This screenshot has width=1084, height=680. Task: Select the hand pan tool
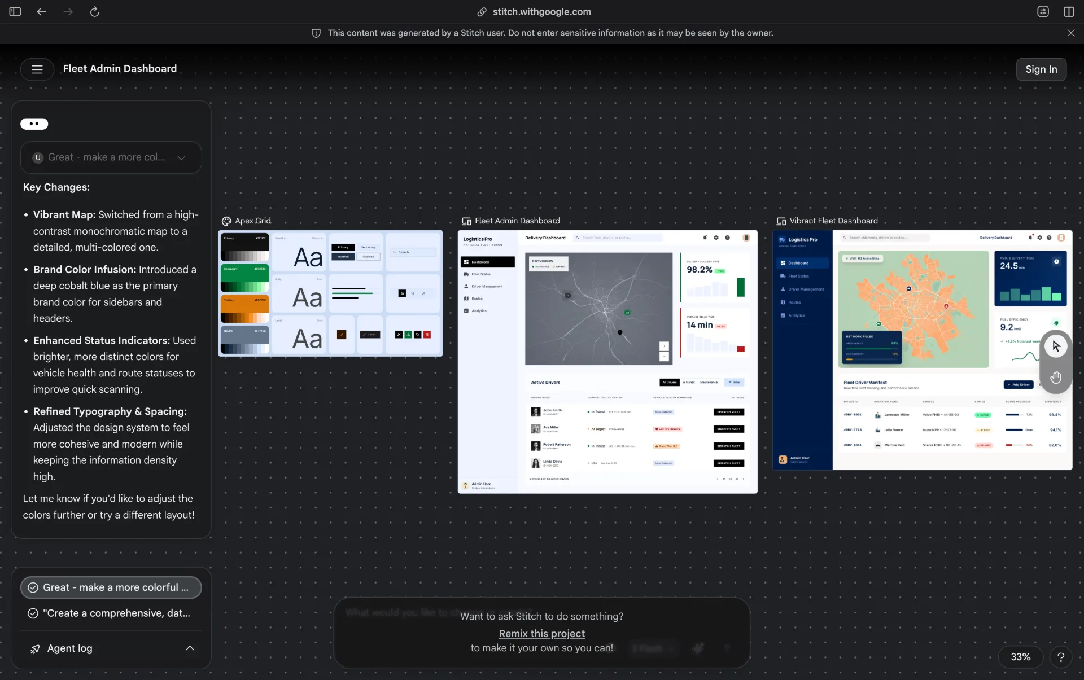[1056, 378]
